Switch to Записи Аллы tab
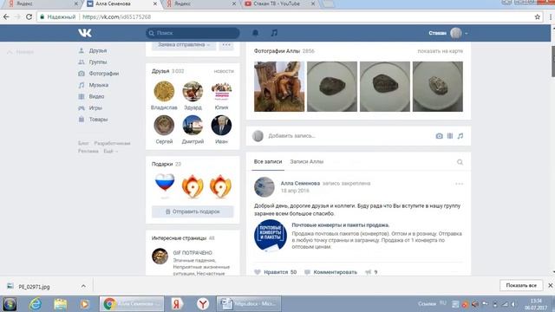Viewport: 555px width, 312px height. tap(306, 162)
